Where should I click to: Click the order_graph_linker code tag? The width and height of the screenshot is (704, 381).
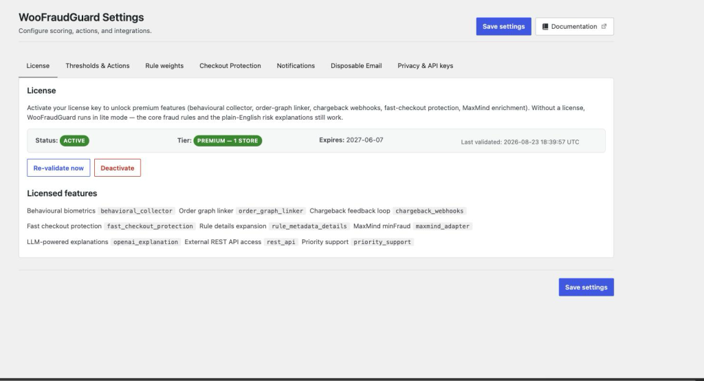pyautogui.click(x=271, y=210)
